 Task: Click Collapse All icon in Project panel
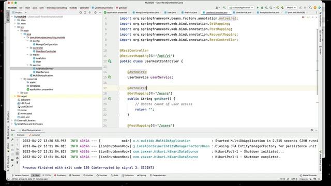[90, 12]
